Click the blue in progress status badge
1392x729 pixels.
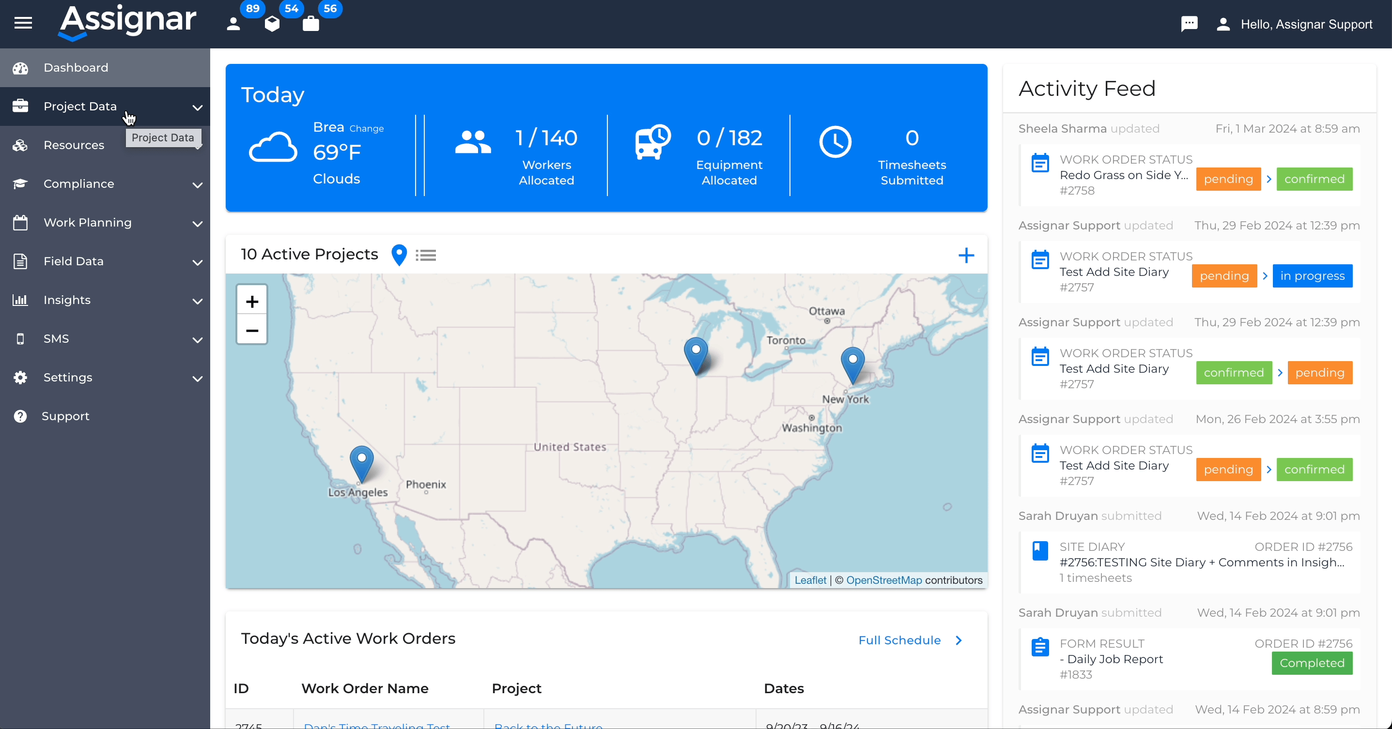(x=1312, y=276)
